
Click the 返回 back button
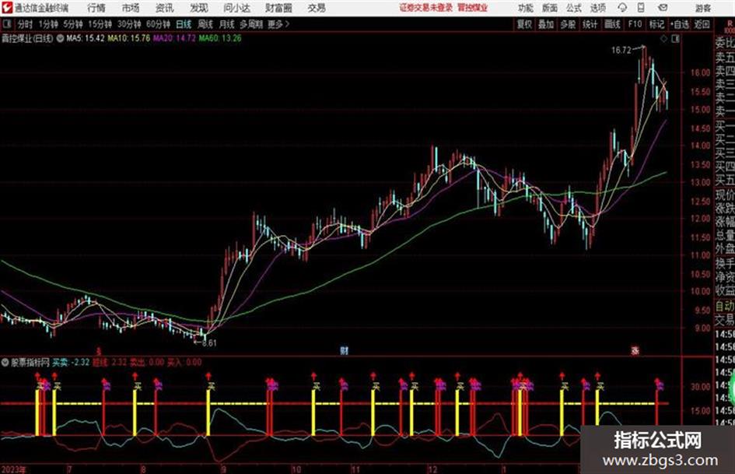click(702, 24)
